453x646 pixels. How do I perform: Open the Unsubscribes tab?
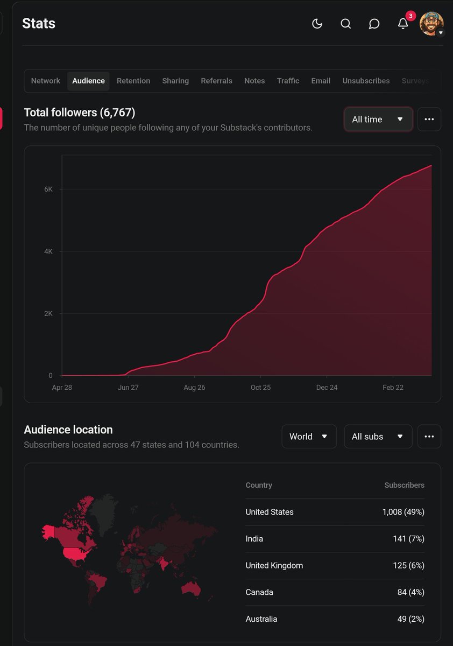(x=366, y=81)
